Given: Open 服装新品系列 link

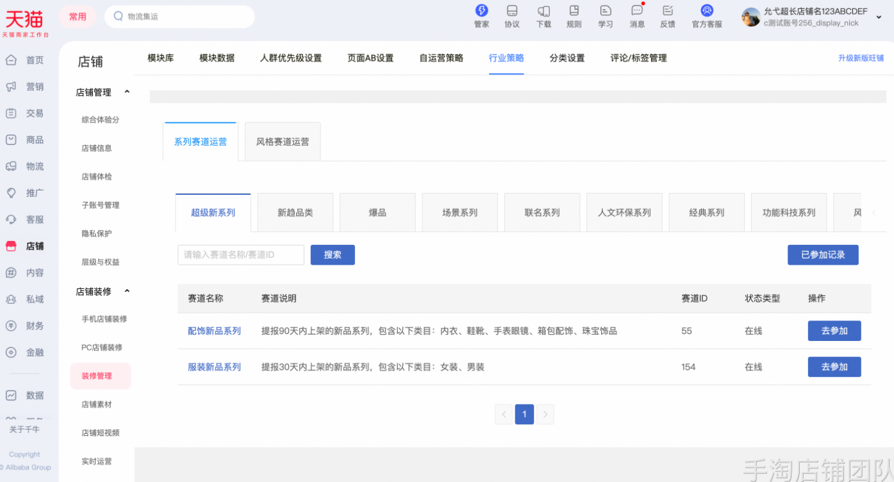Looking at the screenshot, I should coord(214,367).
